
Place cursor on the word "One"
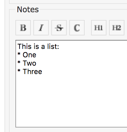point(30,55)
